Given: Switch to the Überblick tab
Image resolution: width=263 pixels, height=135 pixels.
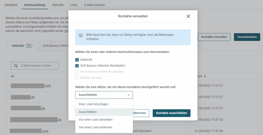Looking at the screenshot, I should point(11,5).
